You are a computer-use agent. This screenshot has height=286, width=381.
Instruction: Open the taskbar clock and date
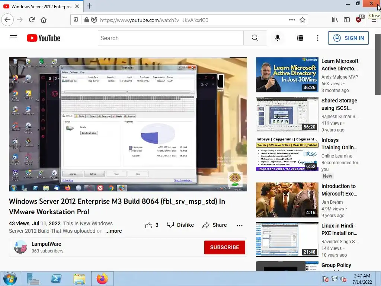[x=362, y=279]
